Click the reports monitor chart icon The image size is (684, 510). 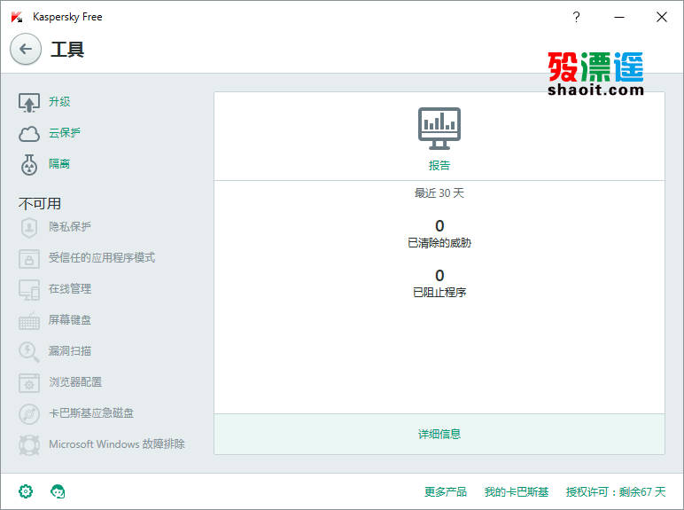[x=439, y=129]
